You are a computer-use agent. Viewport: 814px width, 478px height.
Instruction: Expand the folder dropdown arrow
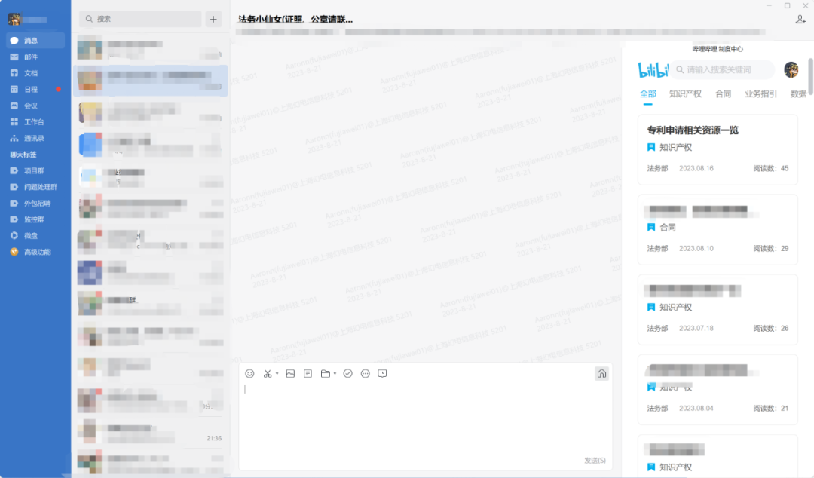click(x=335, y=373)
